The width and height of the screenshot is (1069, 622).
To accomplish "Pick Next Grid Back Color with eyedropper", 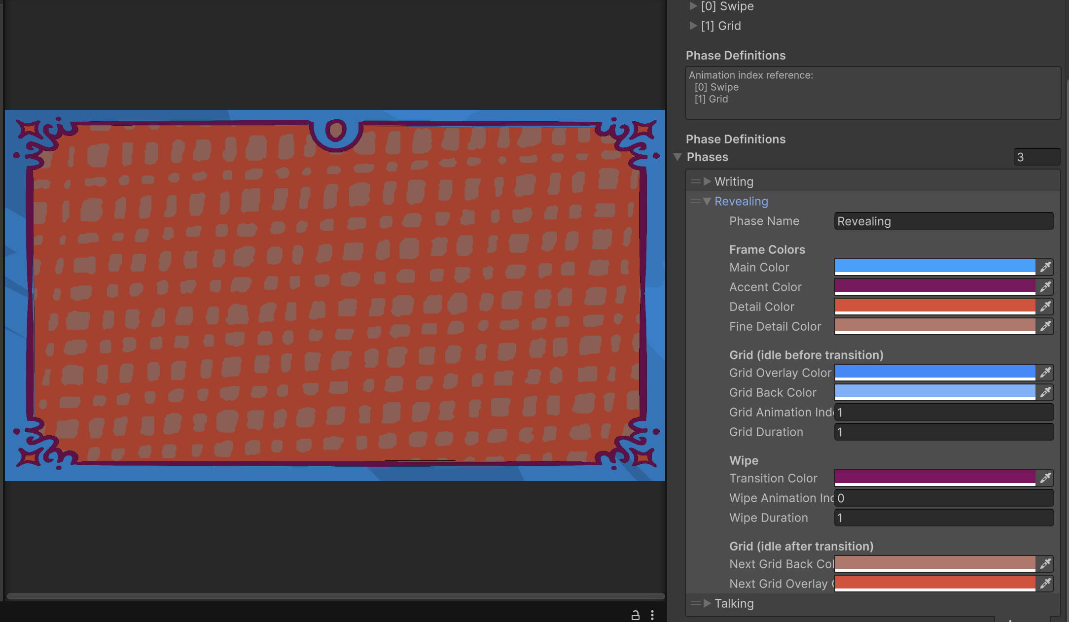I will tap(1045, 564).
